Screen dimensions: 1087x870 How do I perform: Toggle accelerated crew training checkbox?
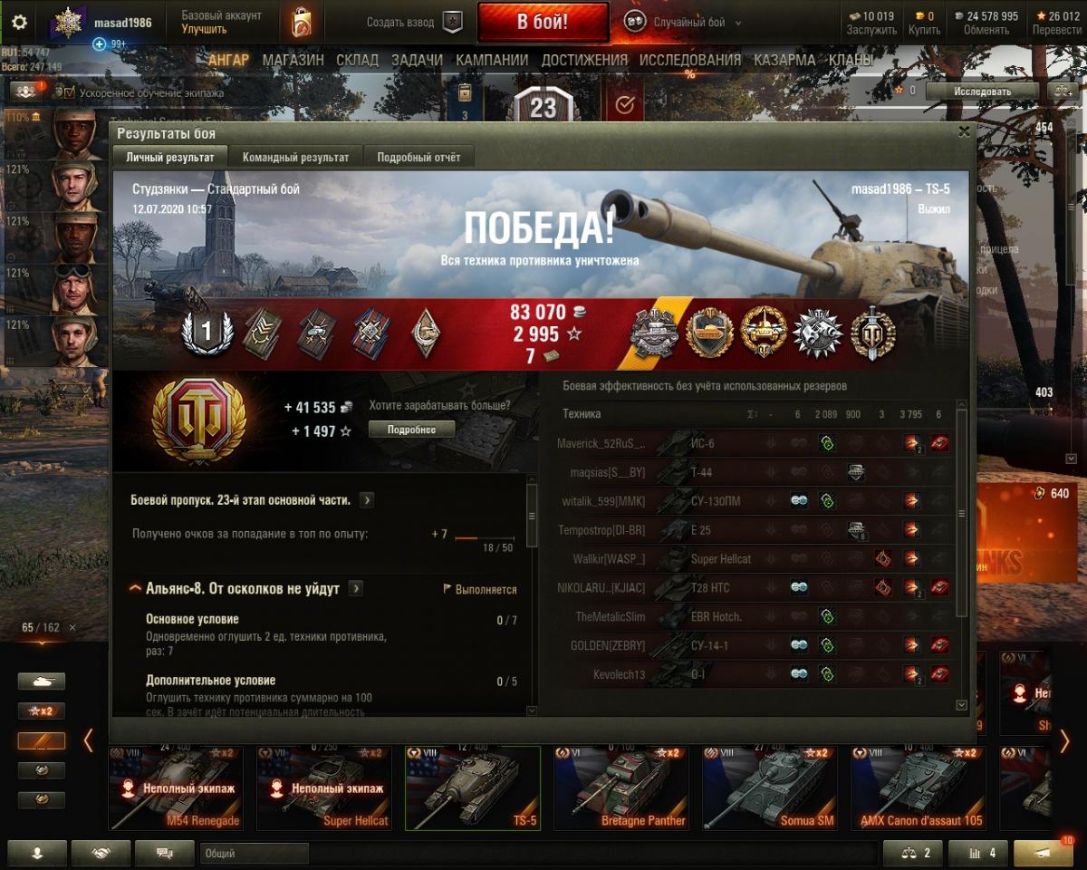point(67,92)
